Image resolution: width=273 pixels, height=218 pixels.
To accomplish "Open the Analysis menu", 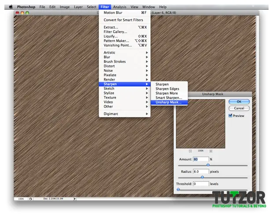I will pyautogui.click(x=120, y=7).
